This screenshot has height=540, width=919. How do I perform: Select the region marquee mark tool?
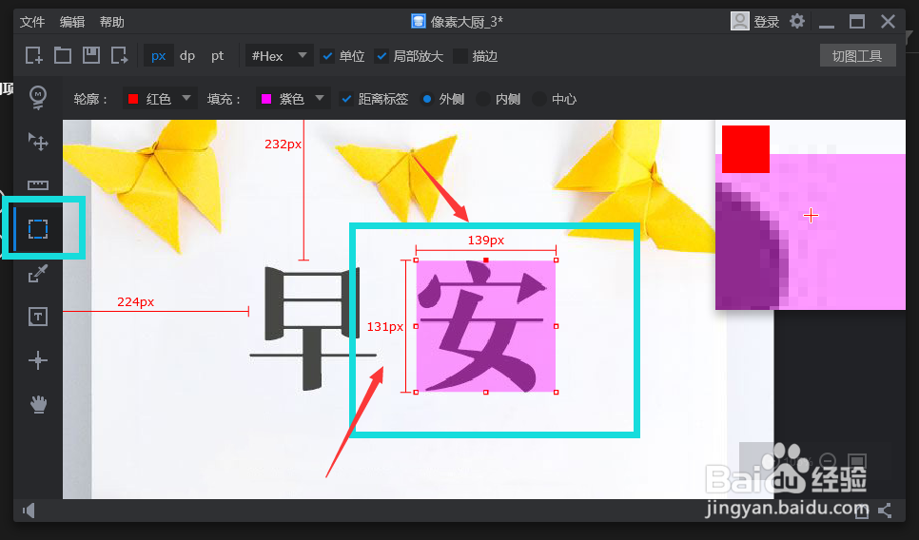(x=38, y=229)
